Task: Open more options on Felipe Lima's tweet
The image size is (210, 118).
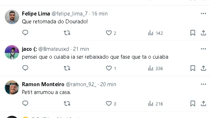Action: pyautogui.click(x=203, y=14)
